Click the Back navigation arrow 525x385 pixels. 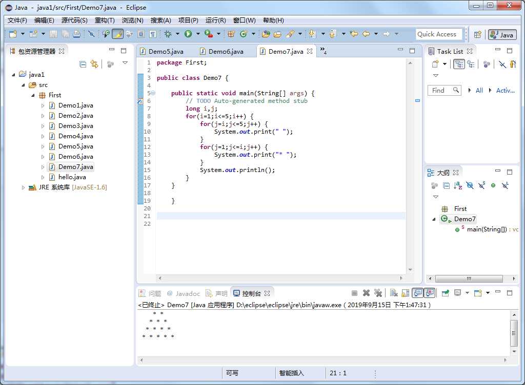point(366,34)
